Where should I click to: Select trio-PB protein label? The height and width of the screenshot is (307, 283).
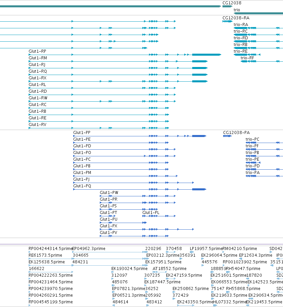252,153
